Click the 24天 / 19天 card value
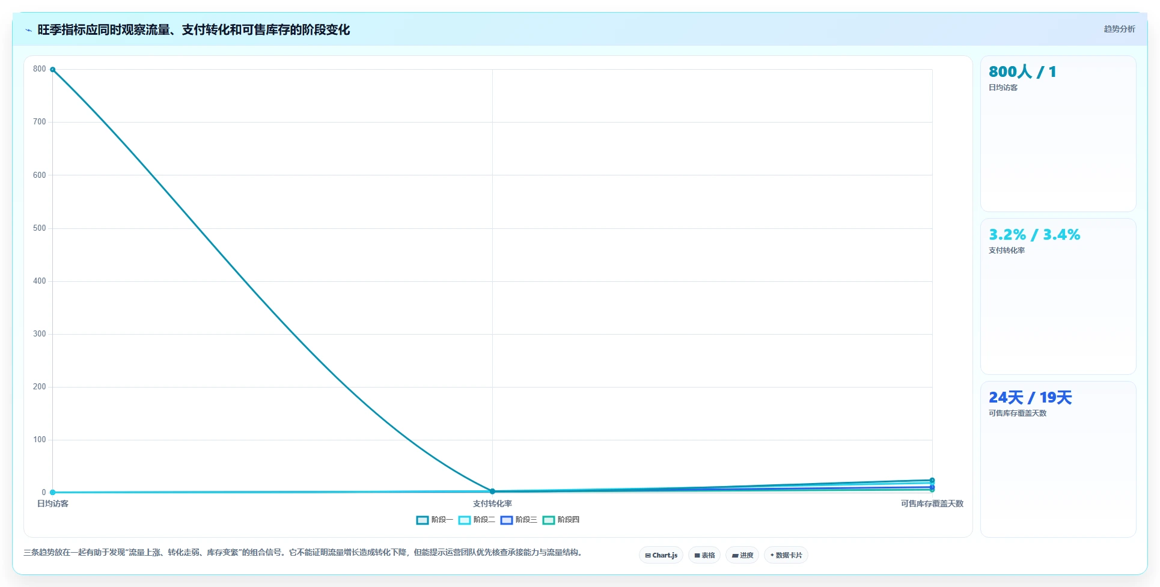 (1030, 397)
